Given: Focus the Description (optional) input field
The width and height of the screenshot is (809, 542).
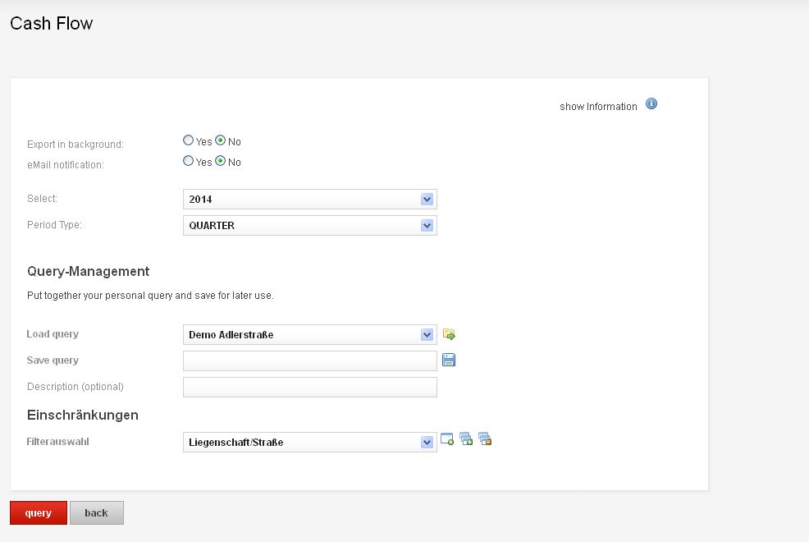Looking at the screenshot, I should (x=310, y=387).
